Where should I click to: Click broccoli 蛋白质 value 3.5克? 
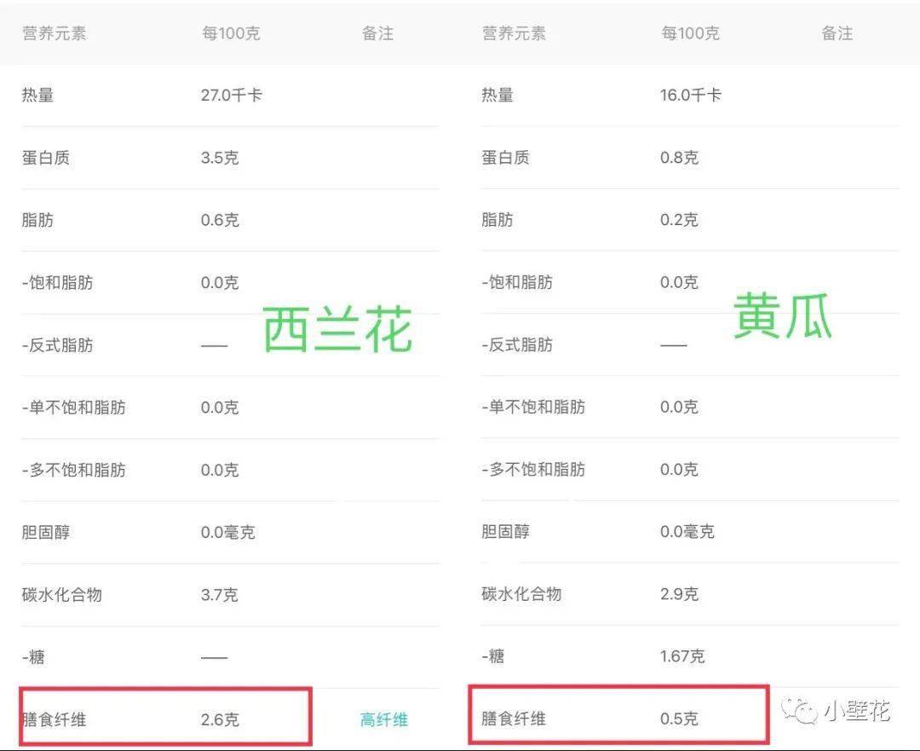tap(220, 158)
